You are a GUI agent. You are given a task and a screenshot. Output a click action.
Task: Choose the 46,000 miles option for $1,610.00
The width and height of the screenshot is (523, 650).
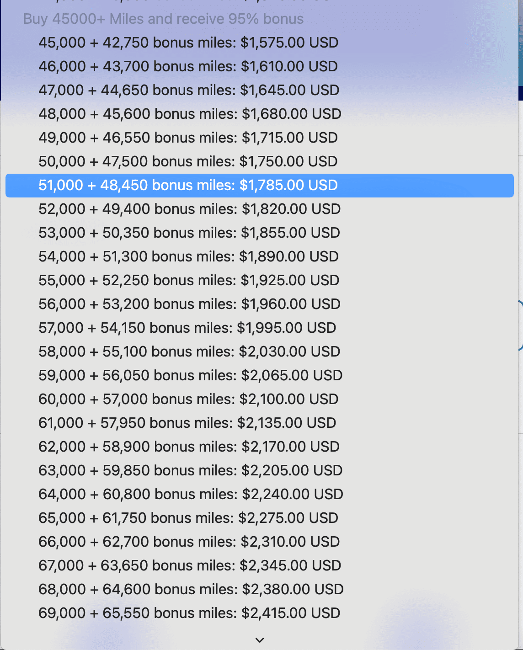click(x=188, y=66)
